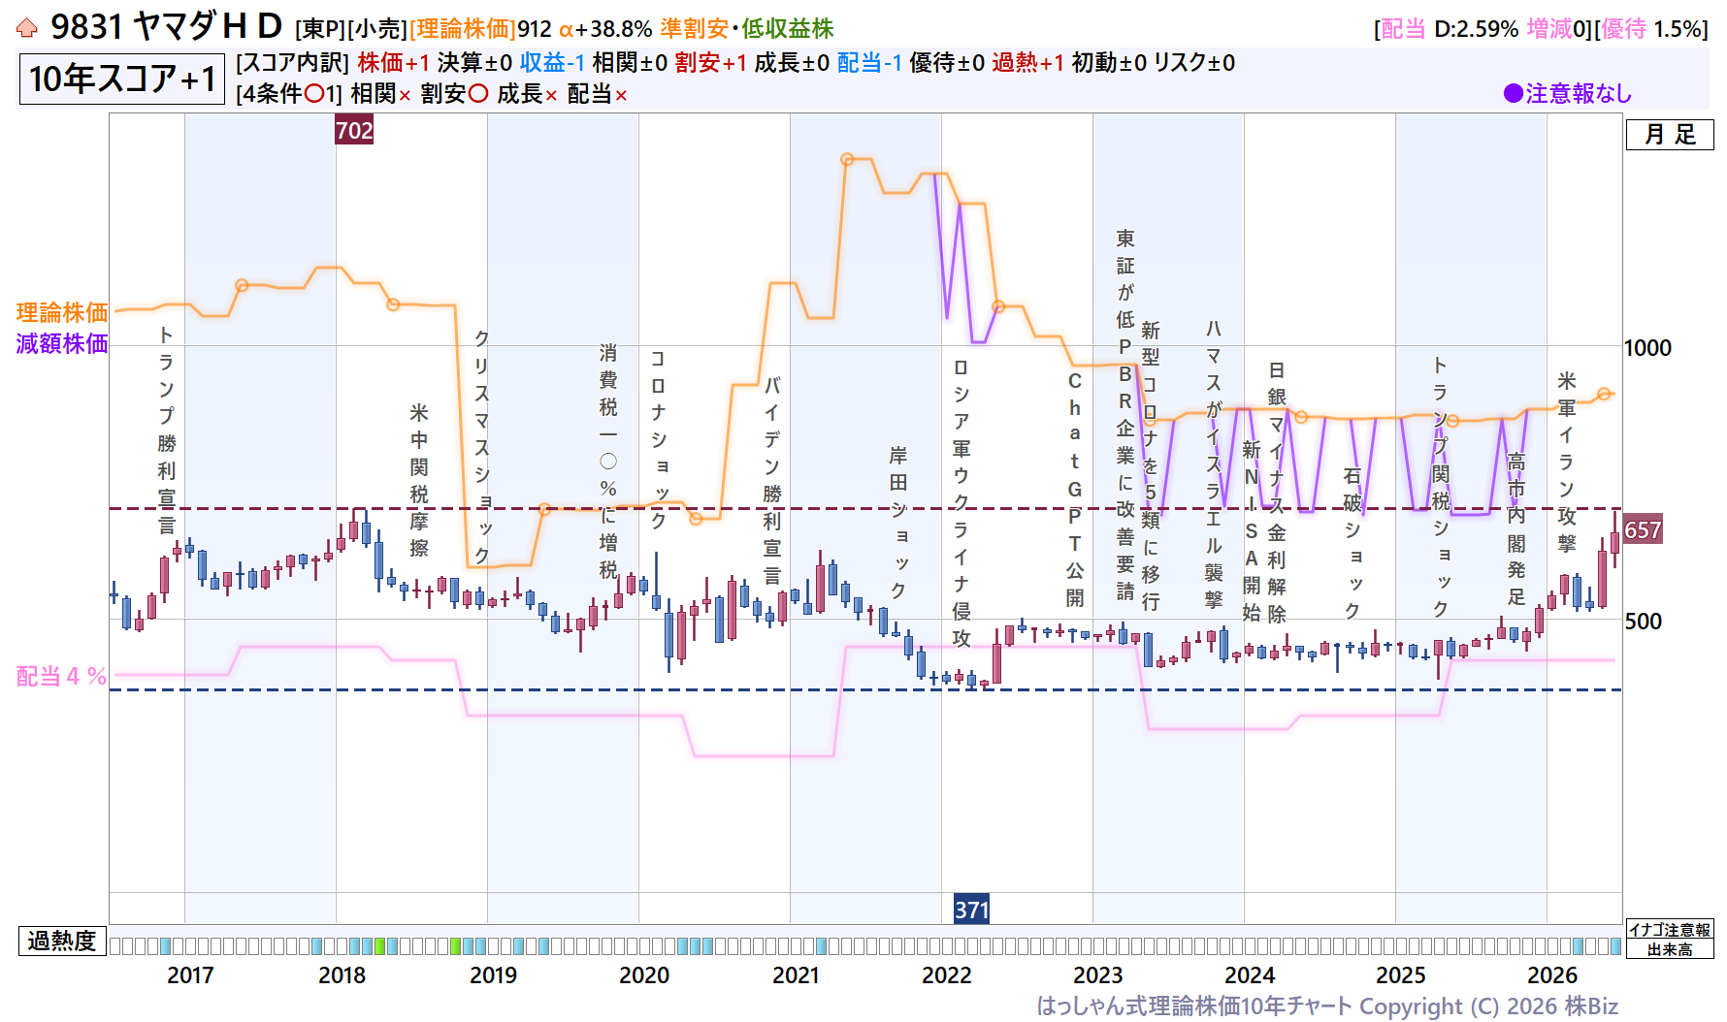Click the リスク±0 score item
The width and height of the screenshot is (1727, 1022).
(x=1194, y=63)
